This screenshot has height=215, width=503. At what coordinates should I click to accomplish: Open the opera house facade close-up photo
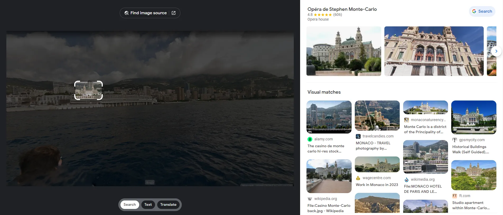pyautogui.click(x=434, y=51)
